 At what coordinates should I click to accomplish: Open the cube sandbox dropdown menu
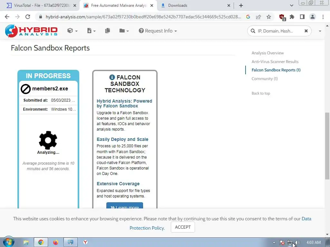coord(72,31)
